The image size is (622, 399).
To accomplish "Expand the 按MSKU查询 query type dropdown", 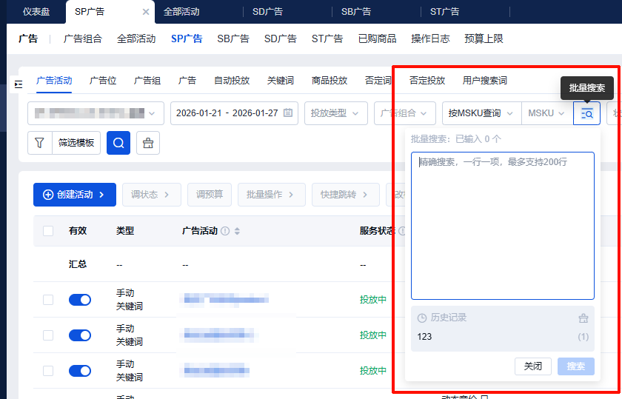I will point(481,113).
